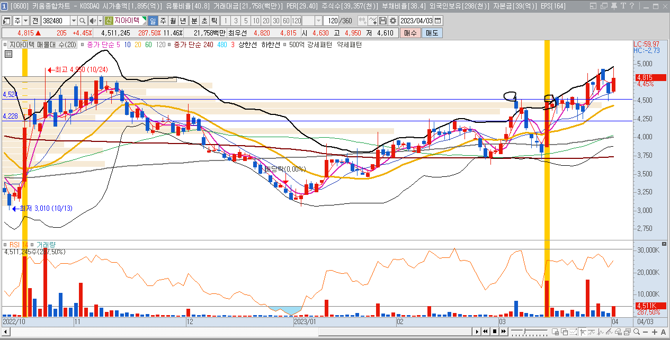Click the add indicator chart-plus icon

tap(373, 21)
